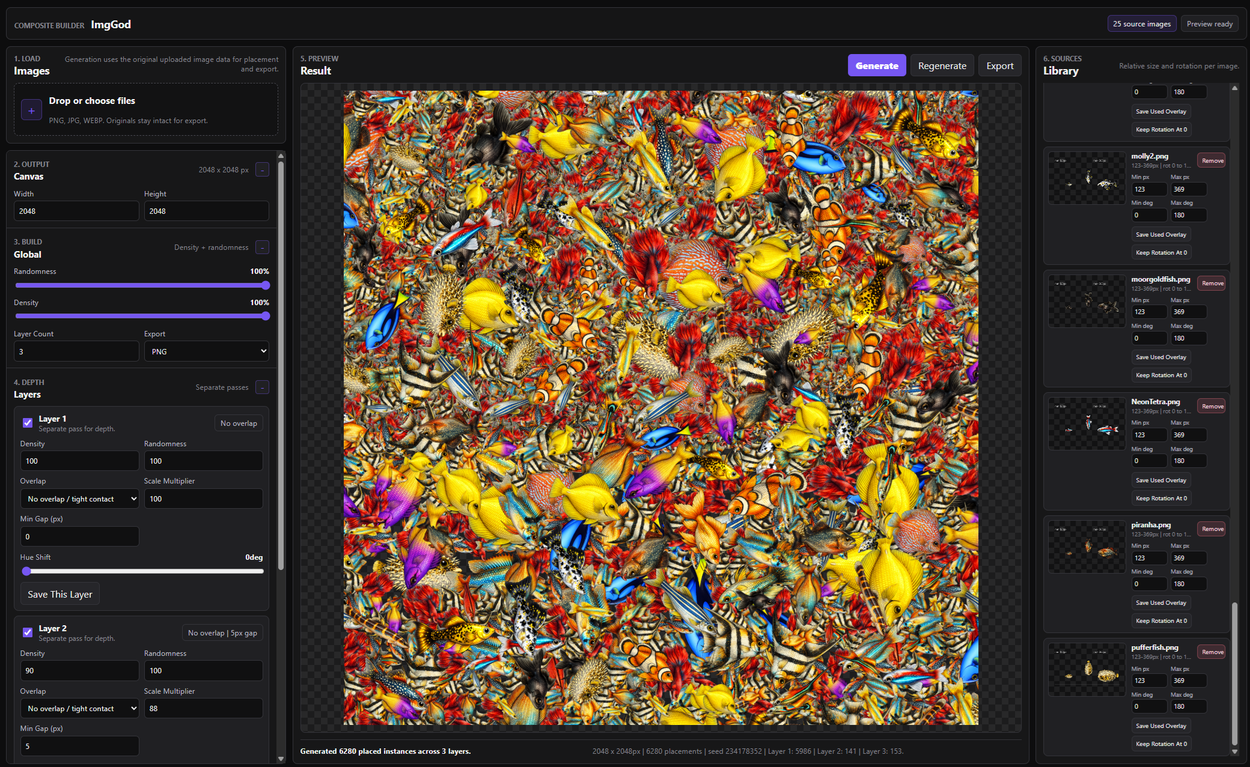Collapse the Global build section
1250x767 pixels.
click(x=262, y=247)
